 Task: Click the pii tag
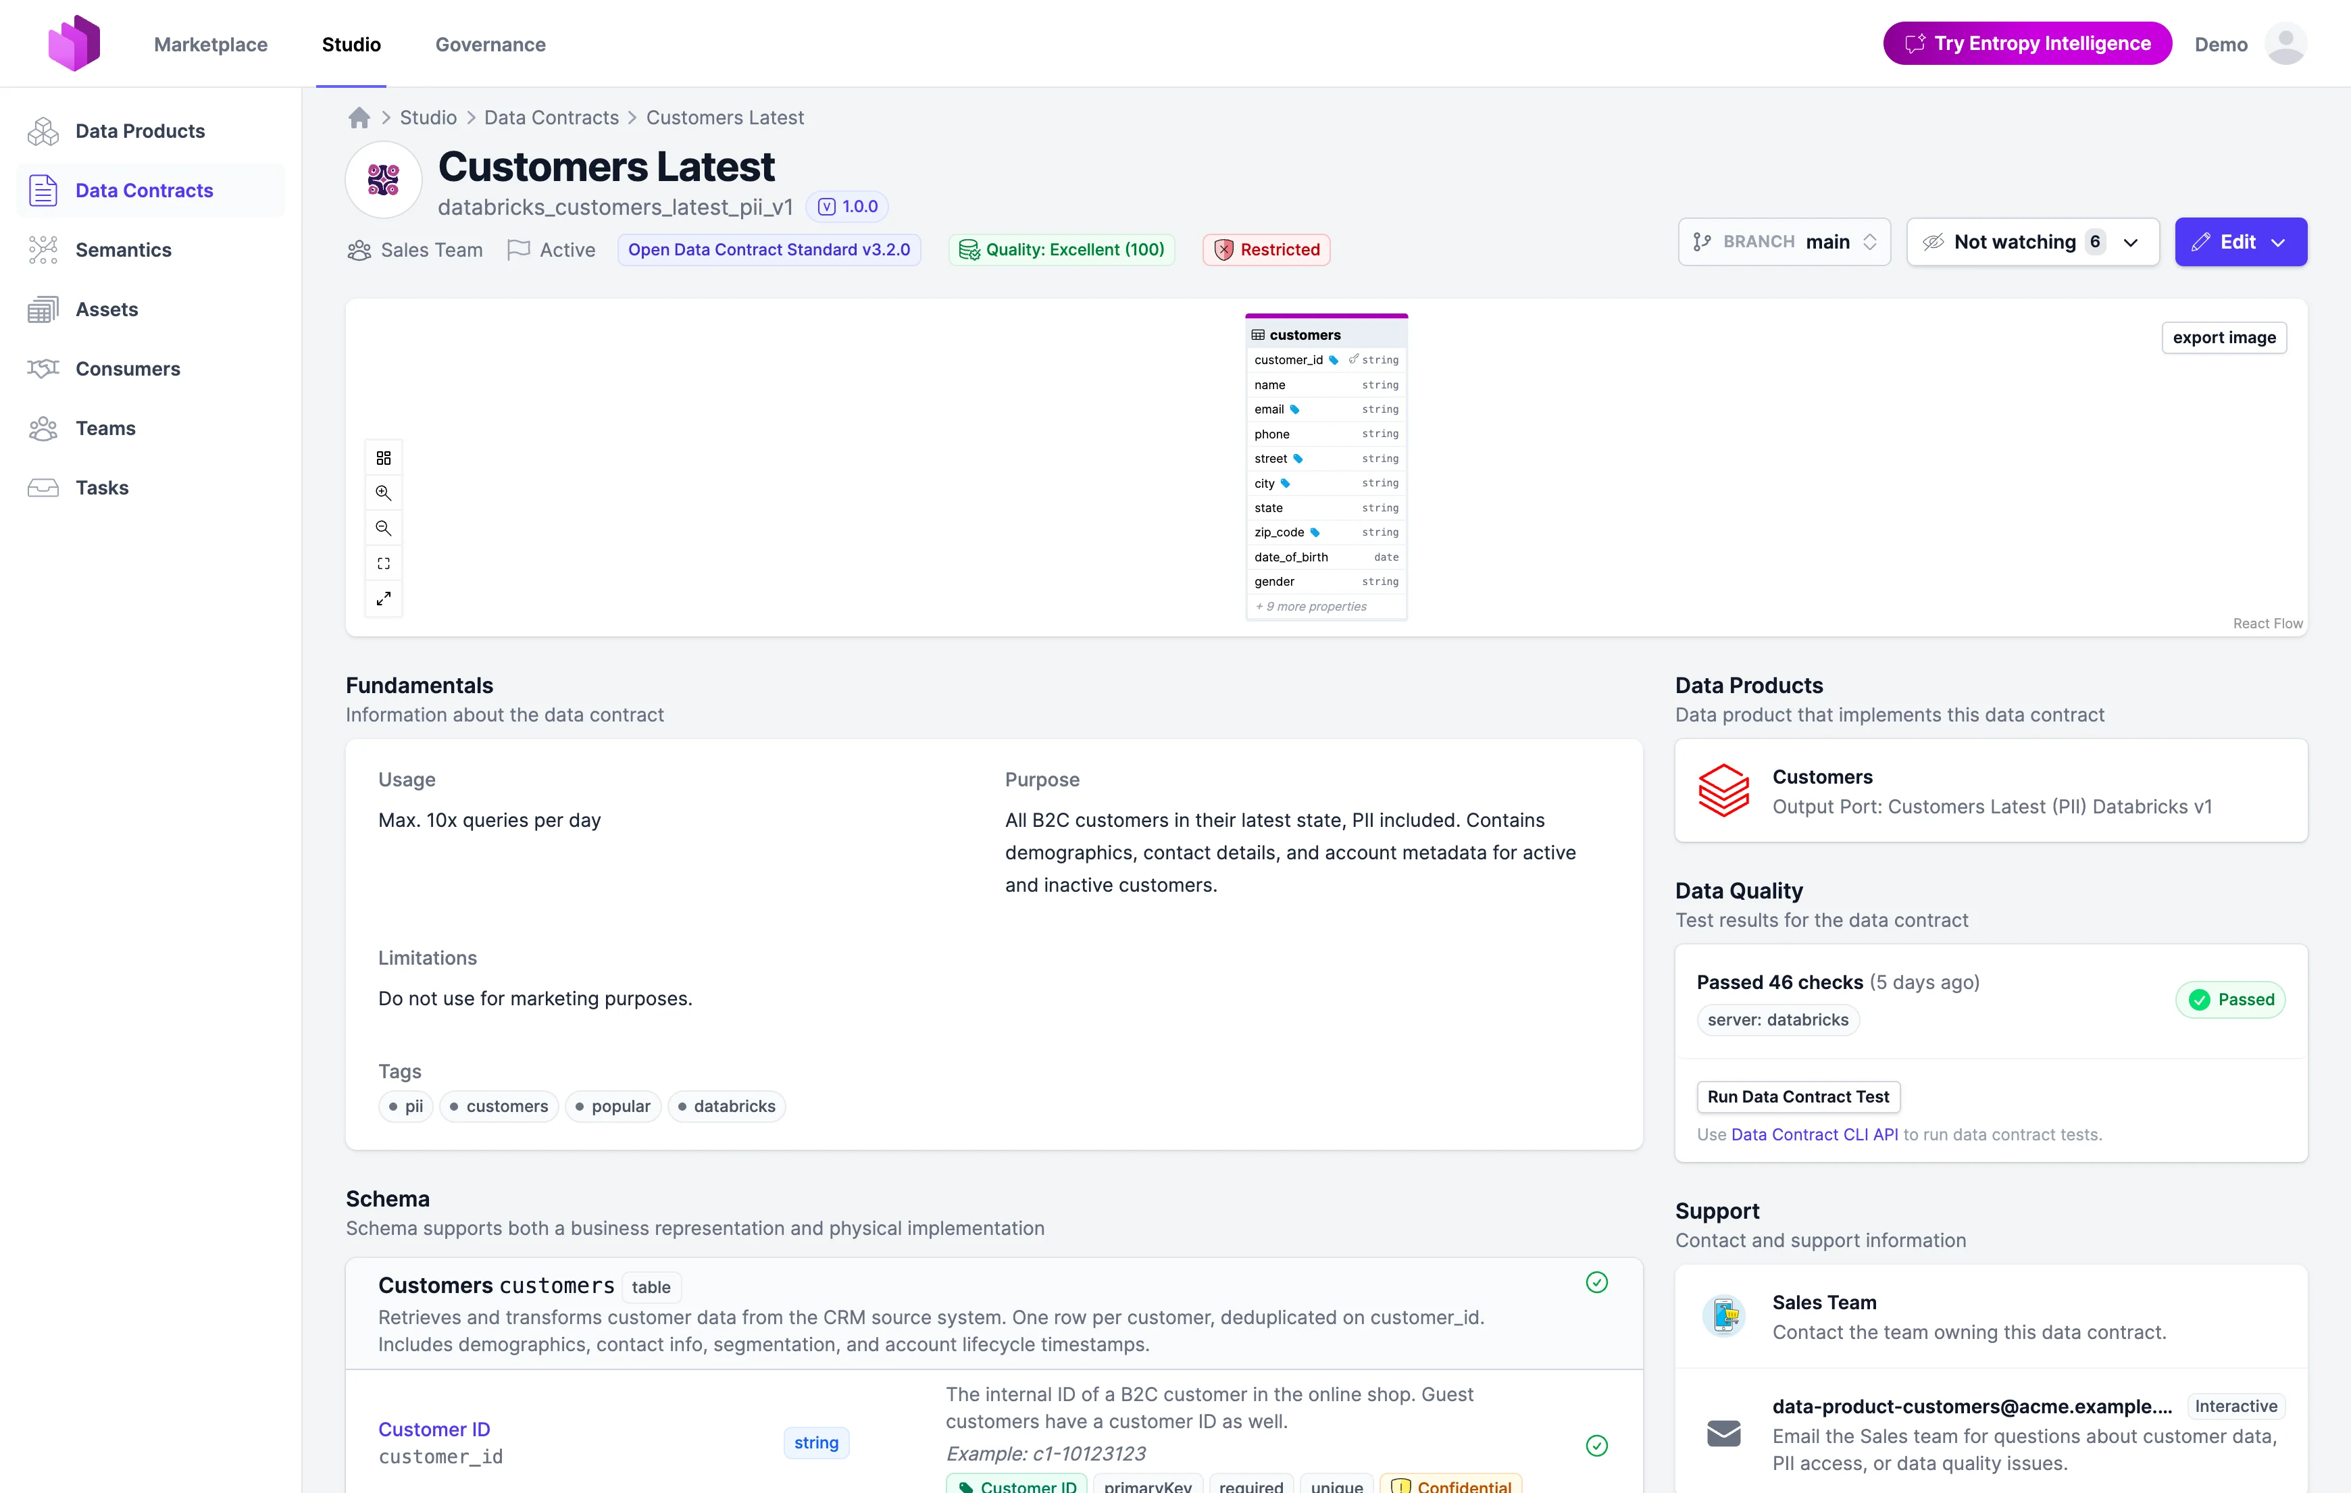click(405, 1107)
